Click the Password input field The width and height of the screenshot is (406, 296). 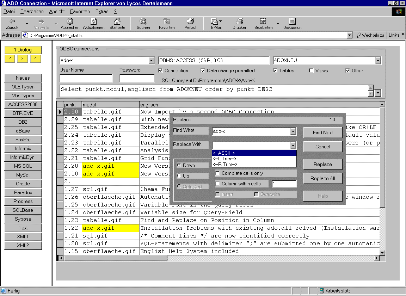pyautogui.click(x=137, y=78)
